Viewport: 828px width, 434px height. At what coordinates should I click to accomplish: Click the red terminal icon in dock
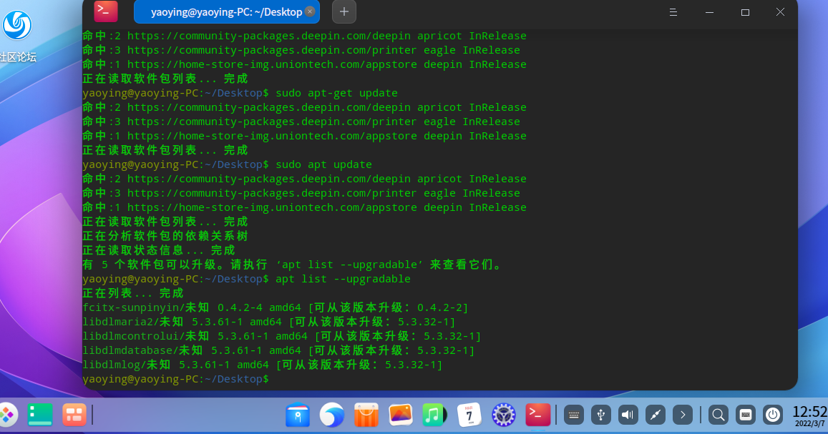537,415
